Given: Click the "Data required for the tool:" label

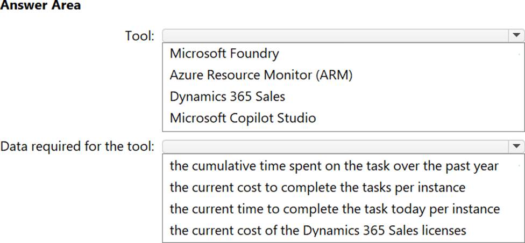Looking at the screenshot, I should [78, 146].
